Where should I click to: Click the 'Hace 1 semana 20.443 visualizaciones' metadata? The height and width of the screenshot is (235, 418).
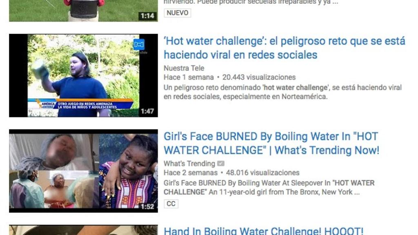[x=229, y=77]
